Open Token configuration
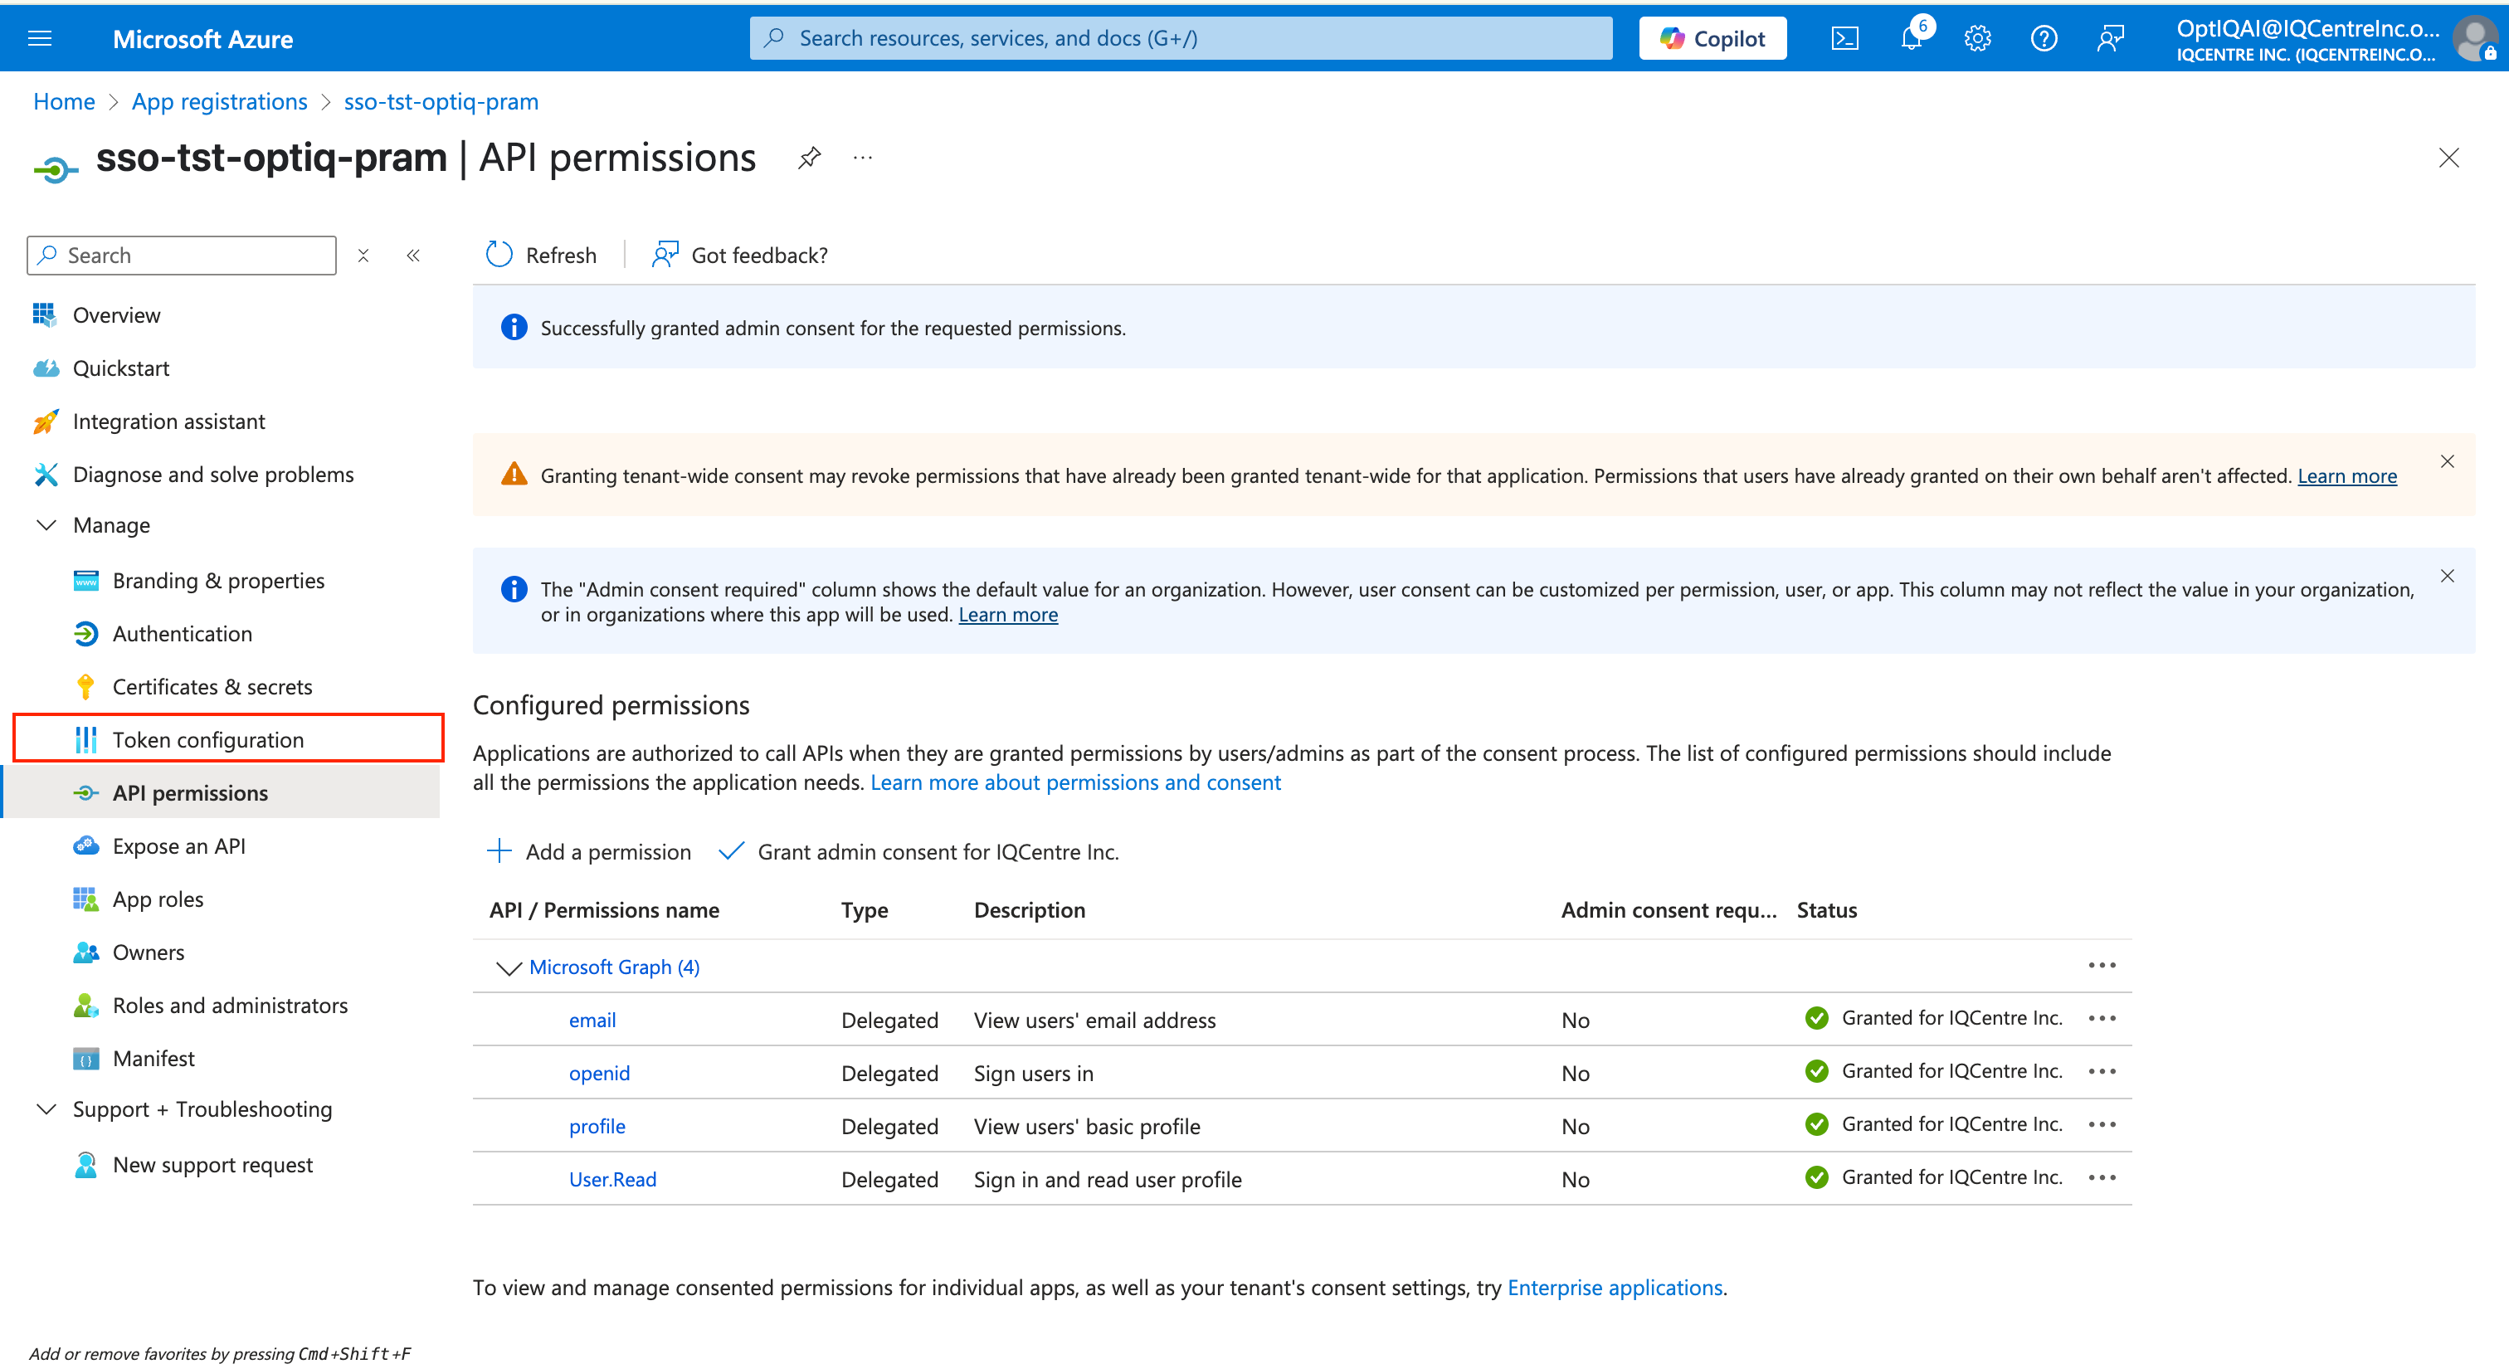 click(x=228, y=740)
